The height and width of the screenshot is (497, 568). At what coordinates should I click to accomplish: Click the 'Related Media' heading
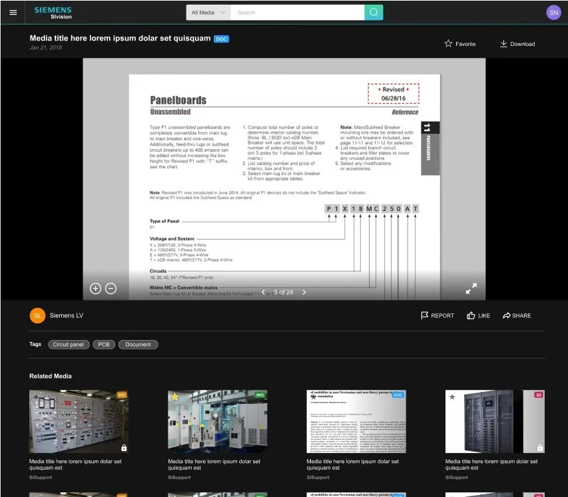(51, 376)
